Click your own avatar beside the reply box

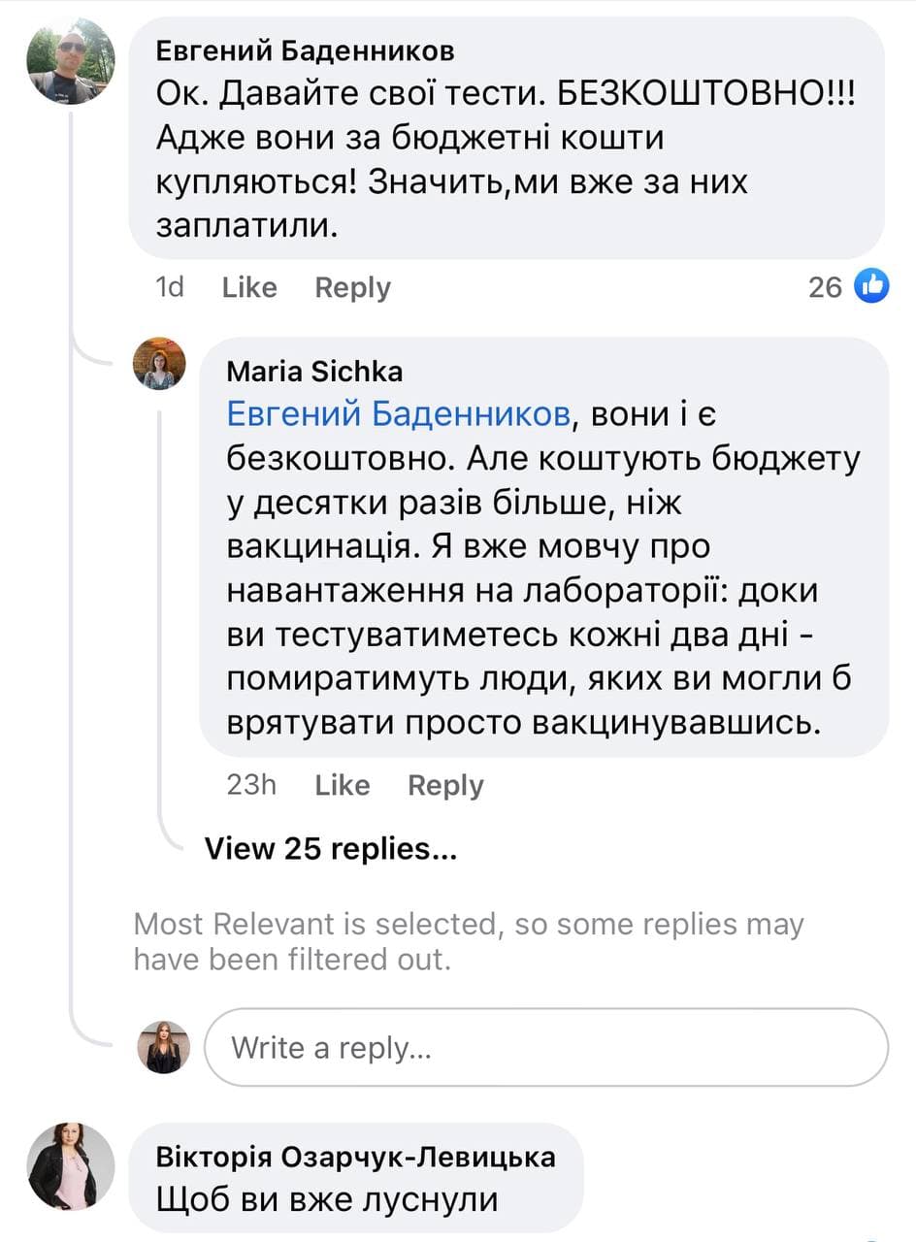click(x=163, y=1047)
